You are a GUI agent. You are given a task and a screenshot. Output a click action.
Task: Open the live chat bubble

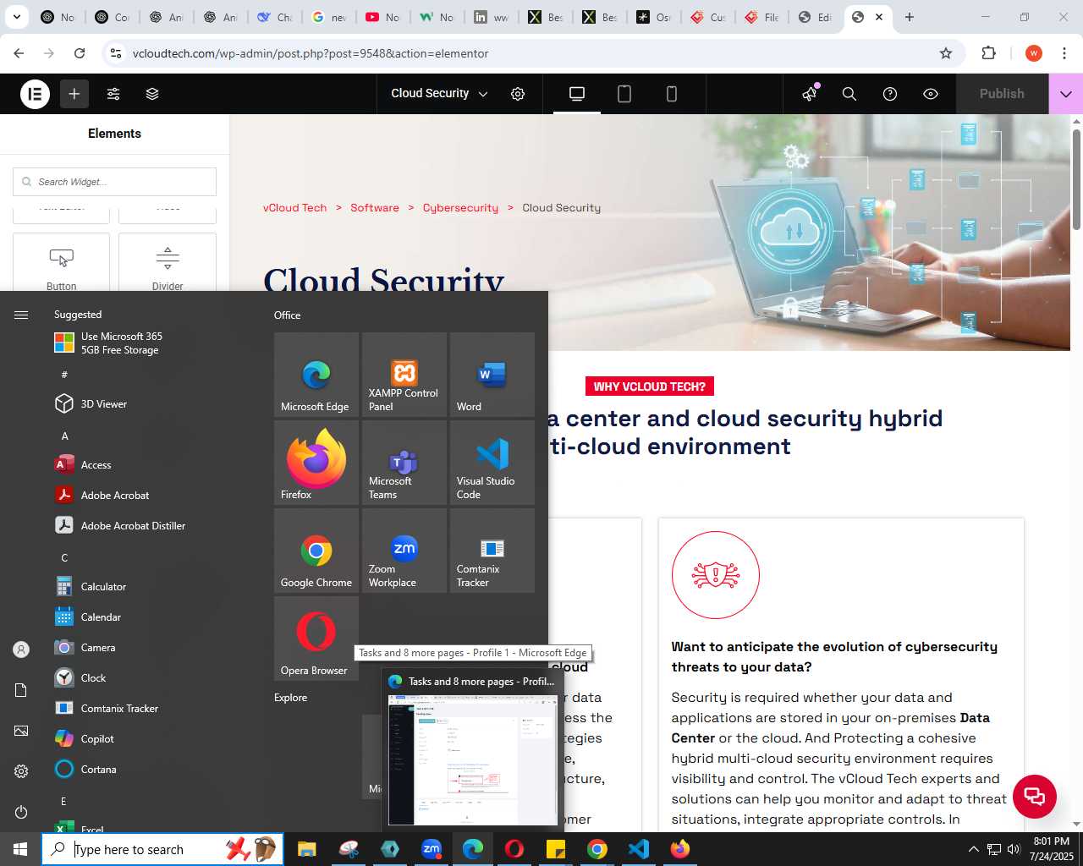tap(1035, 796)
